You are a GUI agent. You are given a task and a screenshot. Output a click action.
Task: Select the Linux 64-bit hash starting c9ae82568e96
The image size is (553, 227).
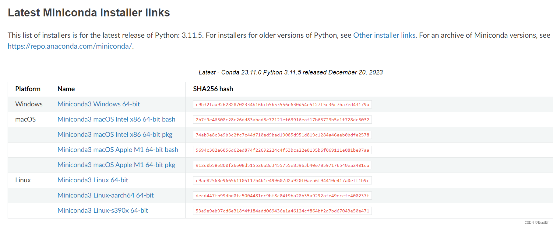282,181
